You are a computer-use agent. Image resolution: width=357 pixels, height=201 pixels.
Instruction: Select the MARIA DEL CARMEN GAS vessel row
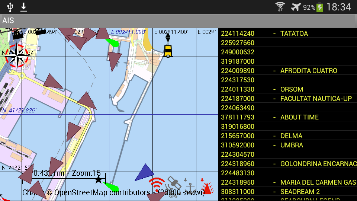click(287, 182)
